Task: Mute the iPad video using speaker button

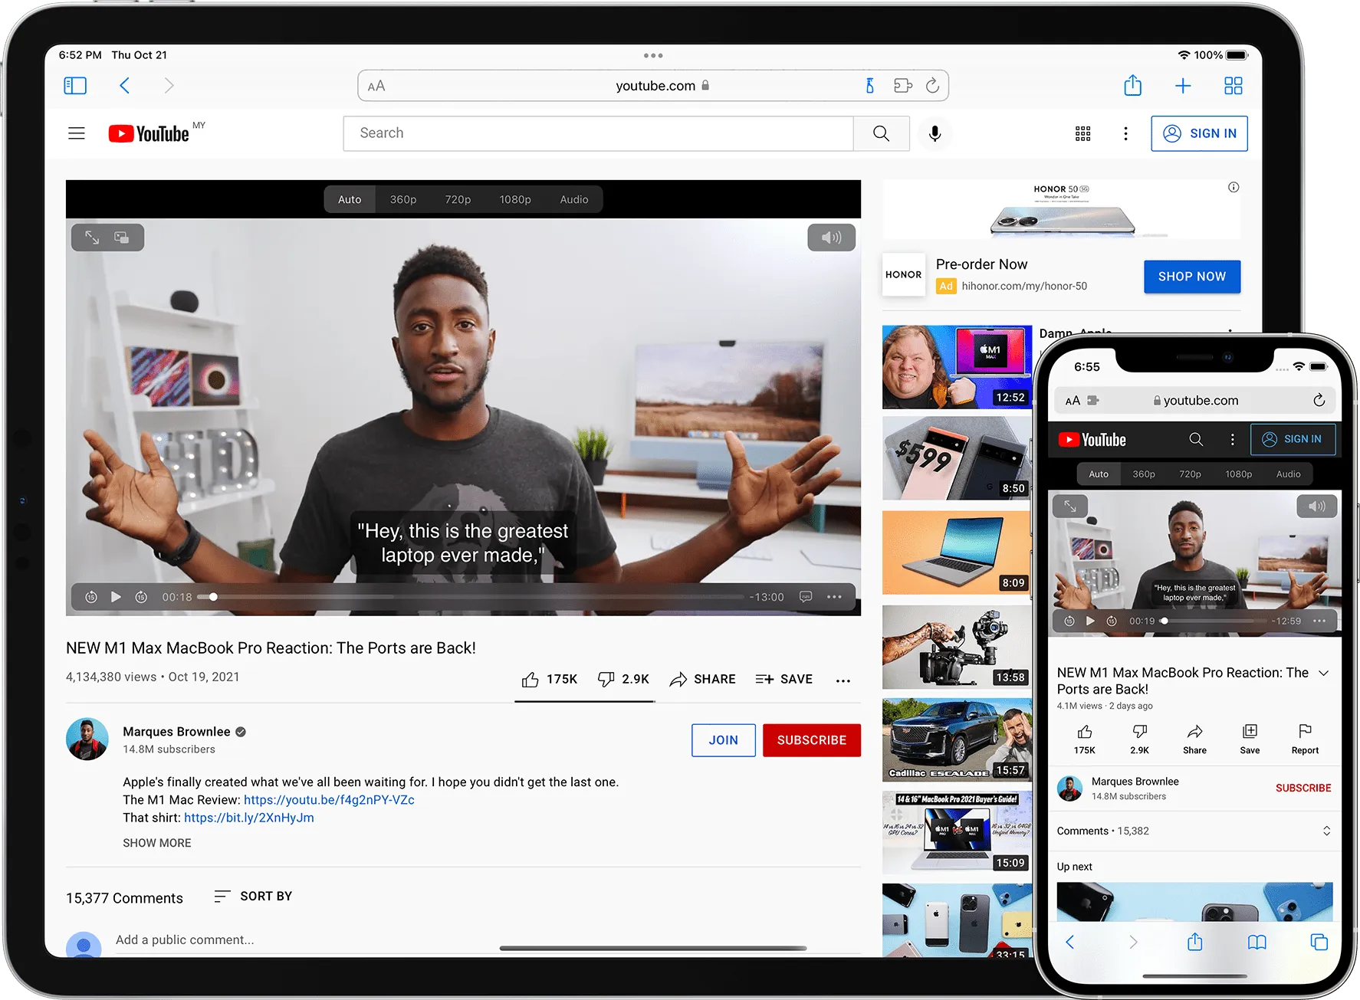Action: point(831,238)
